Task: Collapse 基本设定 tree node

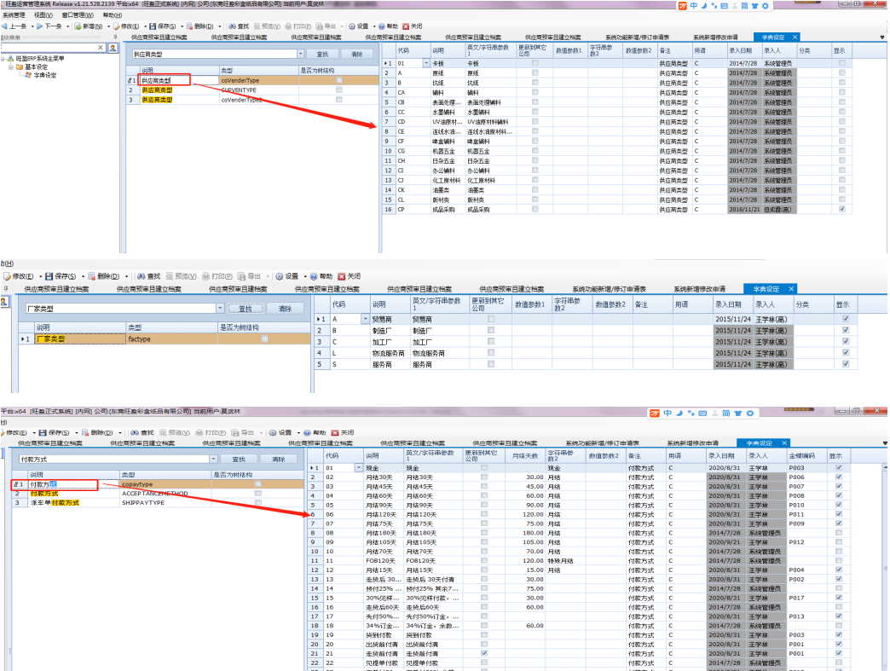Action: click(x=11, y=67)
